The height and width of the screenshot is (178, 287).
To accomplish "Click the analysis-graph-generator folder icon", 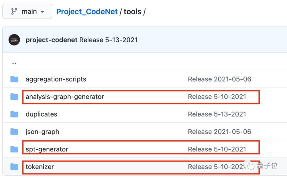I will (x=14, y=97).
